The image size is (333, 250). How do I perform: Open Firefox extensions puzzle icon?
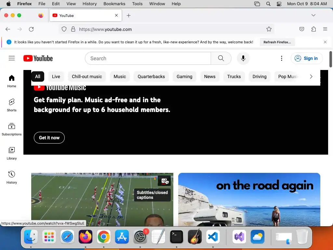313,29
